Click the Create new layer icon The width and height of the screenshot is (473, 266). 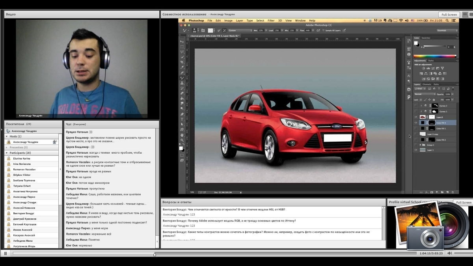click(447, 192)
